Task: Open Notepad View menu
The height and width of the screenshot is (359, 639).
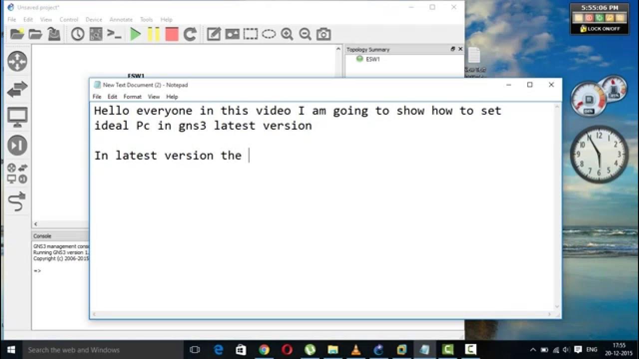Action: click(154, 97)
